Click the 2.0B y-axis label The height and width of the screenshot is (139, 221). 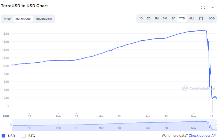point(6,98)
